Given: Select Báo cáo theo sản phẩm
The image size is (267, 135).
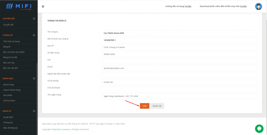Looking at the screenshot, I should tap(14, 52).
